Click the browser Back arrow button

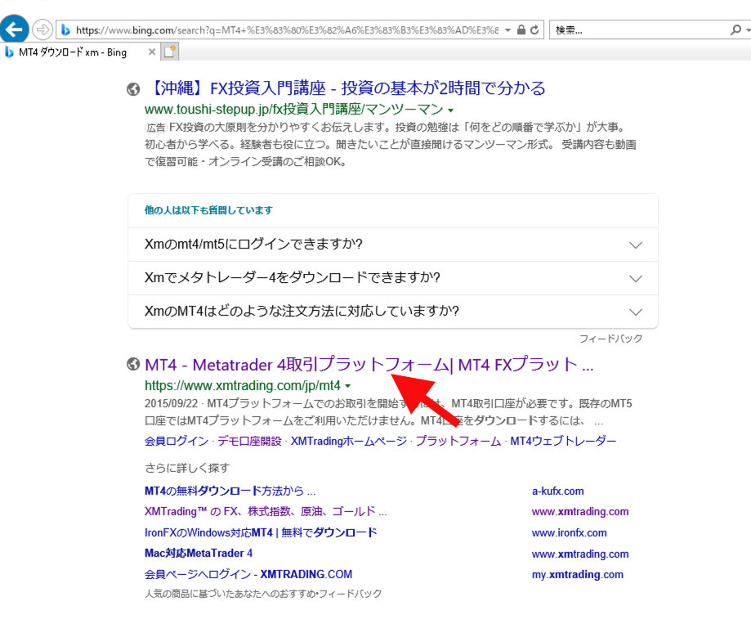(15, 30)
